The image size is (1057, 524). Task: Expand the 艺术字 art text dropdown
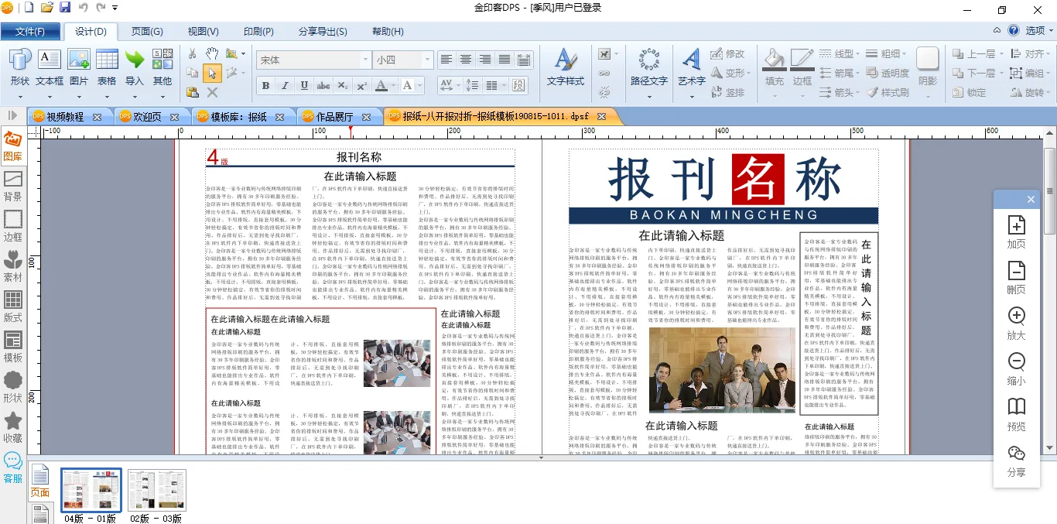[x=691, y=97]
